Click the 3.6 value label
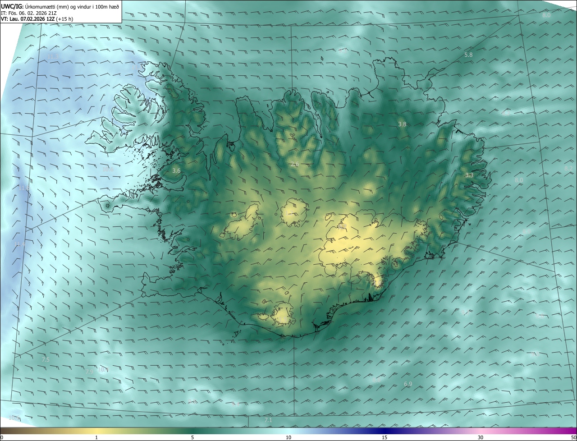The width and height of the screenshot is (577, 441). tap(176, 170)
